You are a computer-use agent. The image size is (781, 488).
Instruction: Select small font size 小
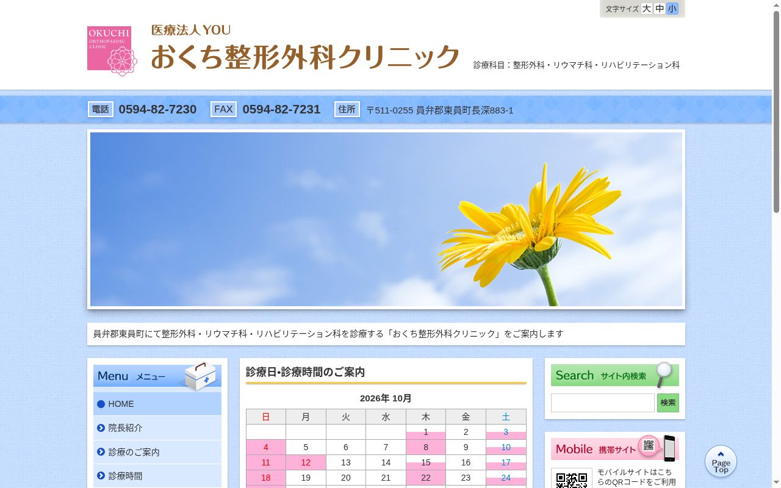pyautogui.click(x=672, y=9)
